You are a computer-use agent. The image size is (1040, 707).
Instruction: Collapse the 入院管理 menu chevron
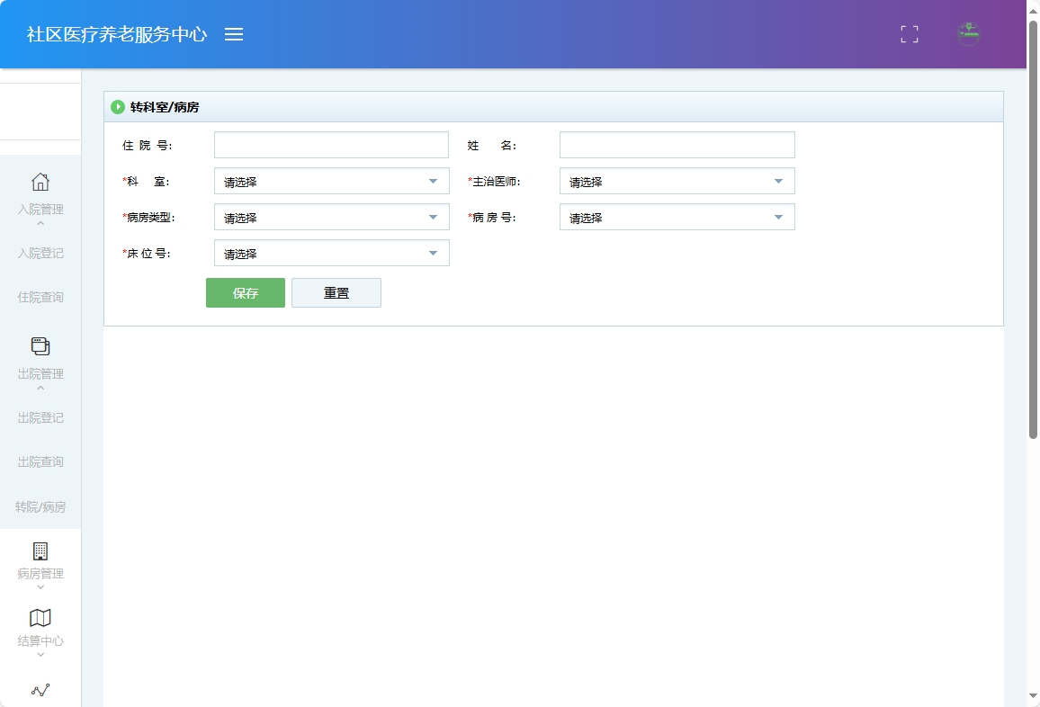pos(40,221)
